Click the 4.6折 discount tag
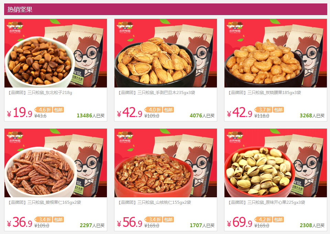This screenshot has width=330, height=234. (43, 110)
